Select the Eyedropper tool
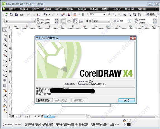The image size is (160, 129). point(5,96)
